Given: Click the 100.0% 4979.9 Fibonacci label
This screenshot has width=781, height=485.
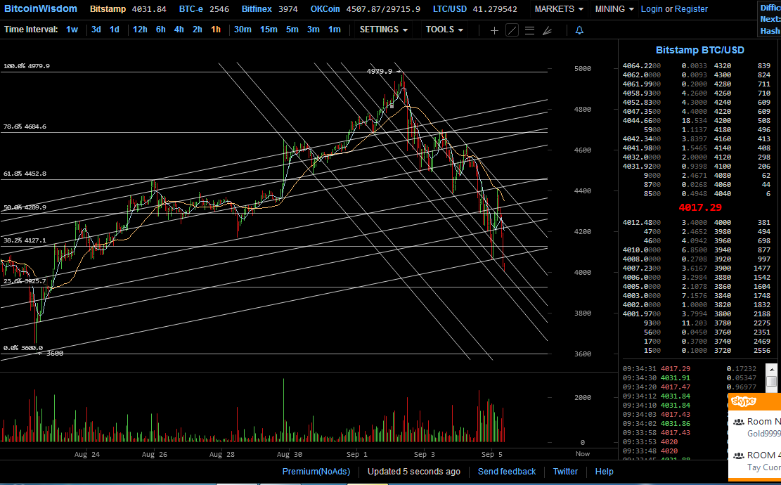Looking at the screenshot, I should (27, 66).
